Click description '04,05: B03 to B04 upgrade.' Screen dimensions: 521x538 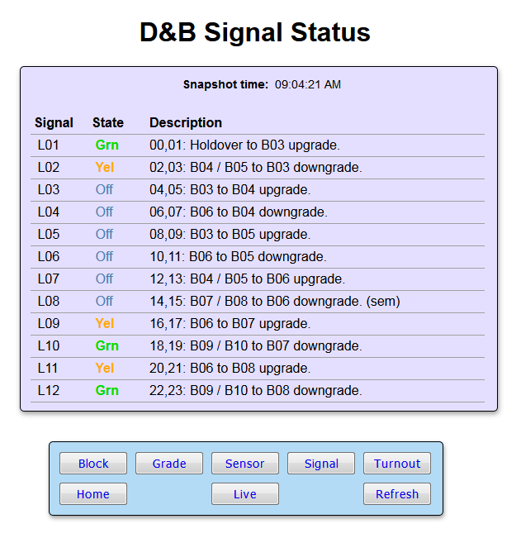230,190
